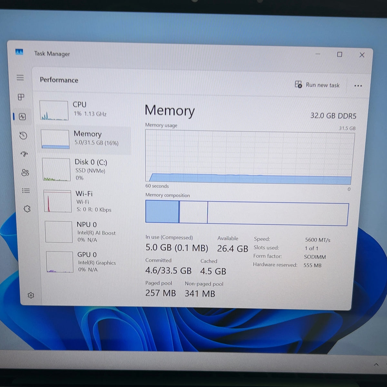Select the Memory performance item
This screenshot has width=387, height=387.
(x=85, y=140)
